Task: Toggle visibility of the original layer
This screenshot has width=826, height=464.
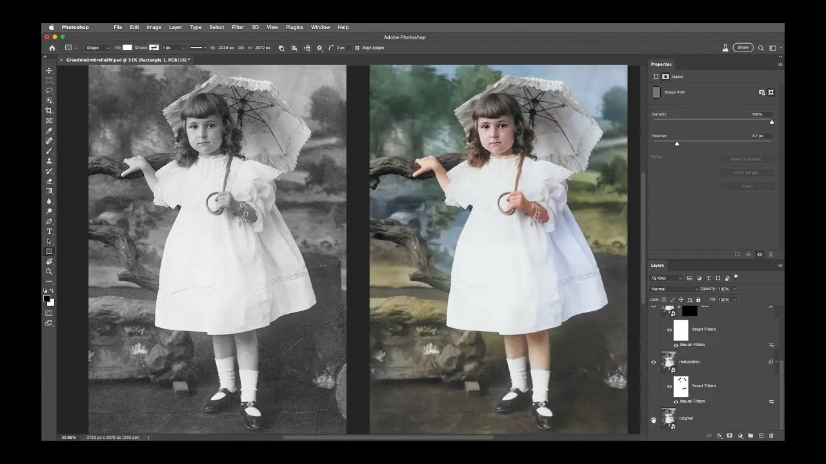Action: click(x=654, y=418)
